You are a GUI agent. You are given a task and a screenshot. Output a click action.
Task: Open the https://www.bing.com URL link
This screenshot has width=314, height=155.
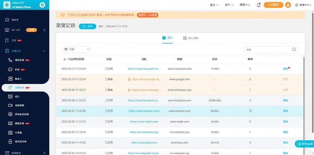pos(144,142)
